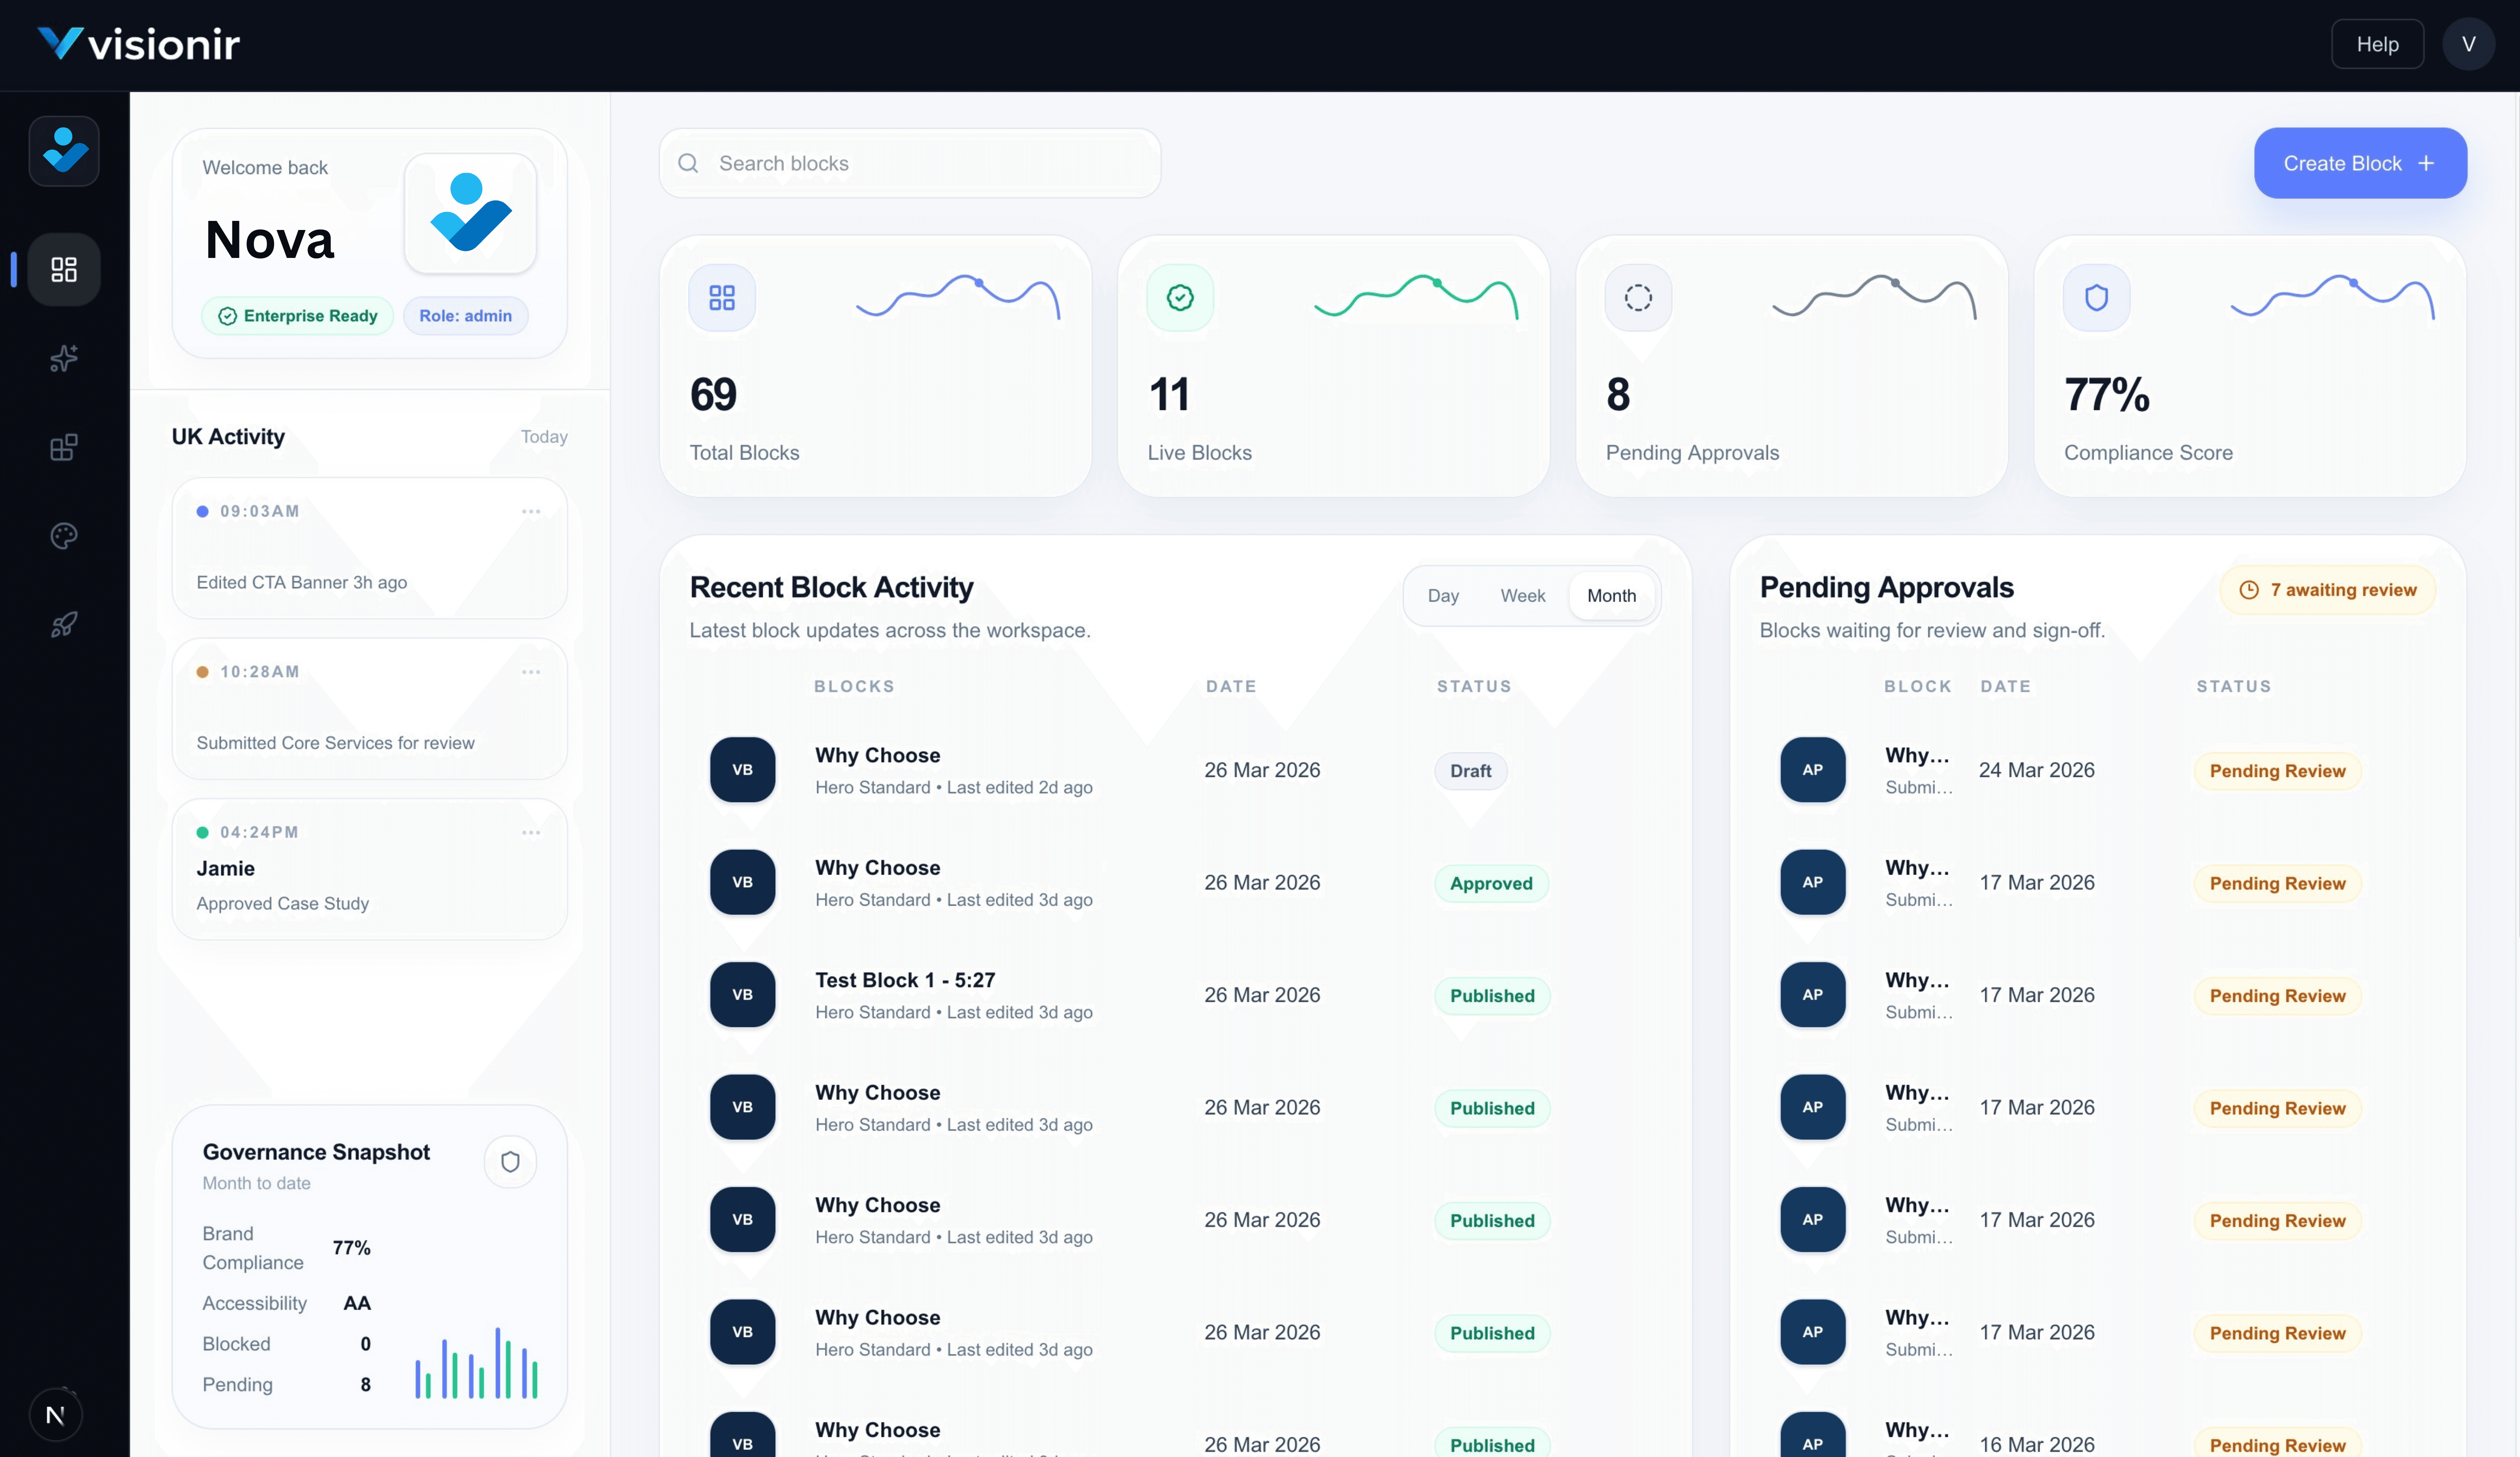Open the user avatar V menu
Screen dimensions: 2520x1457
pyautogui.click(x=2468, y=44)
